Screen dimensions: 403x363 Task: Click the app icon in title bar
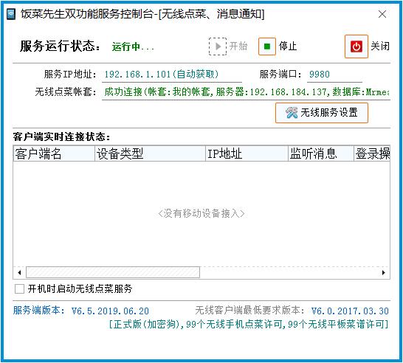pyautogui.click(x=11, y=14)
